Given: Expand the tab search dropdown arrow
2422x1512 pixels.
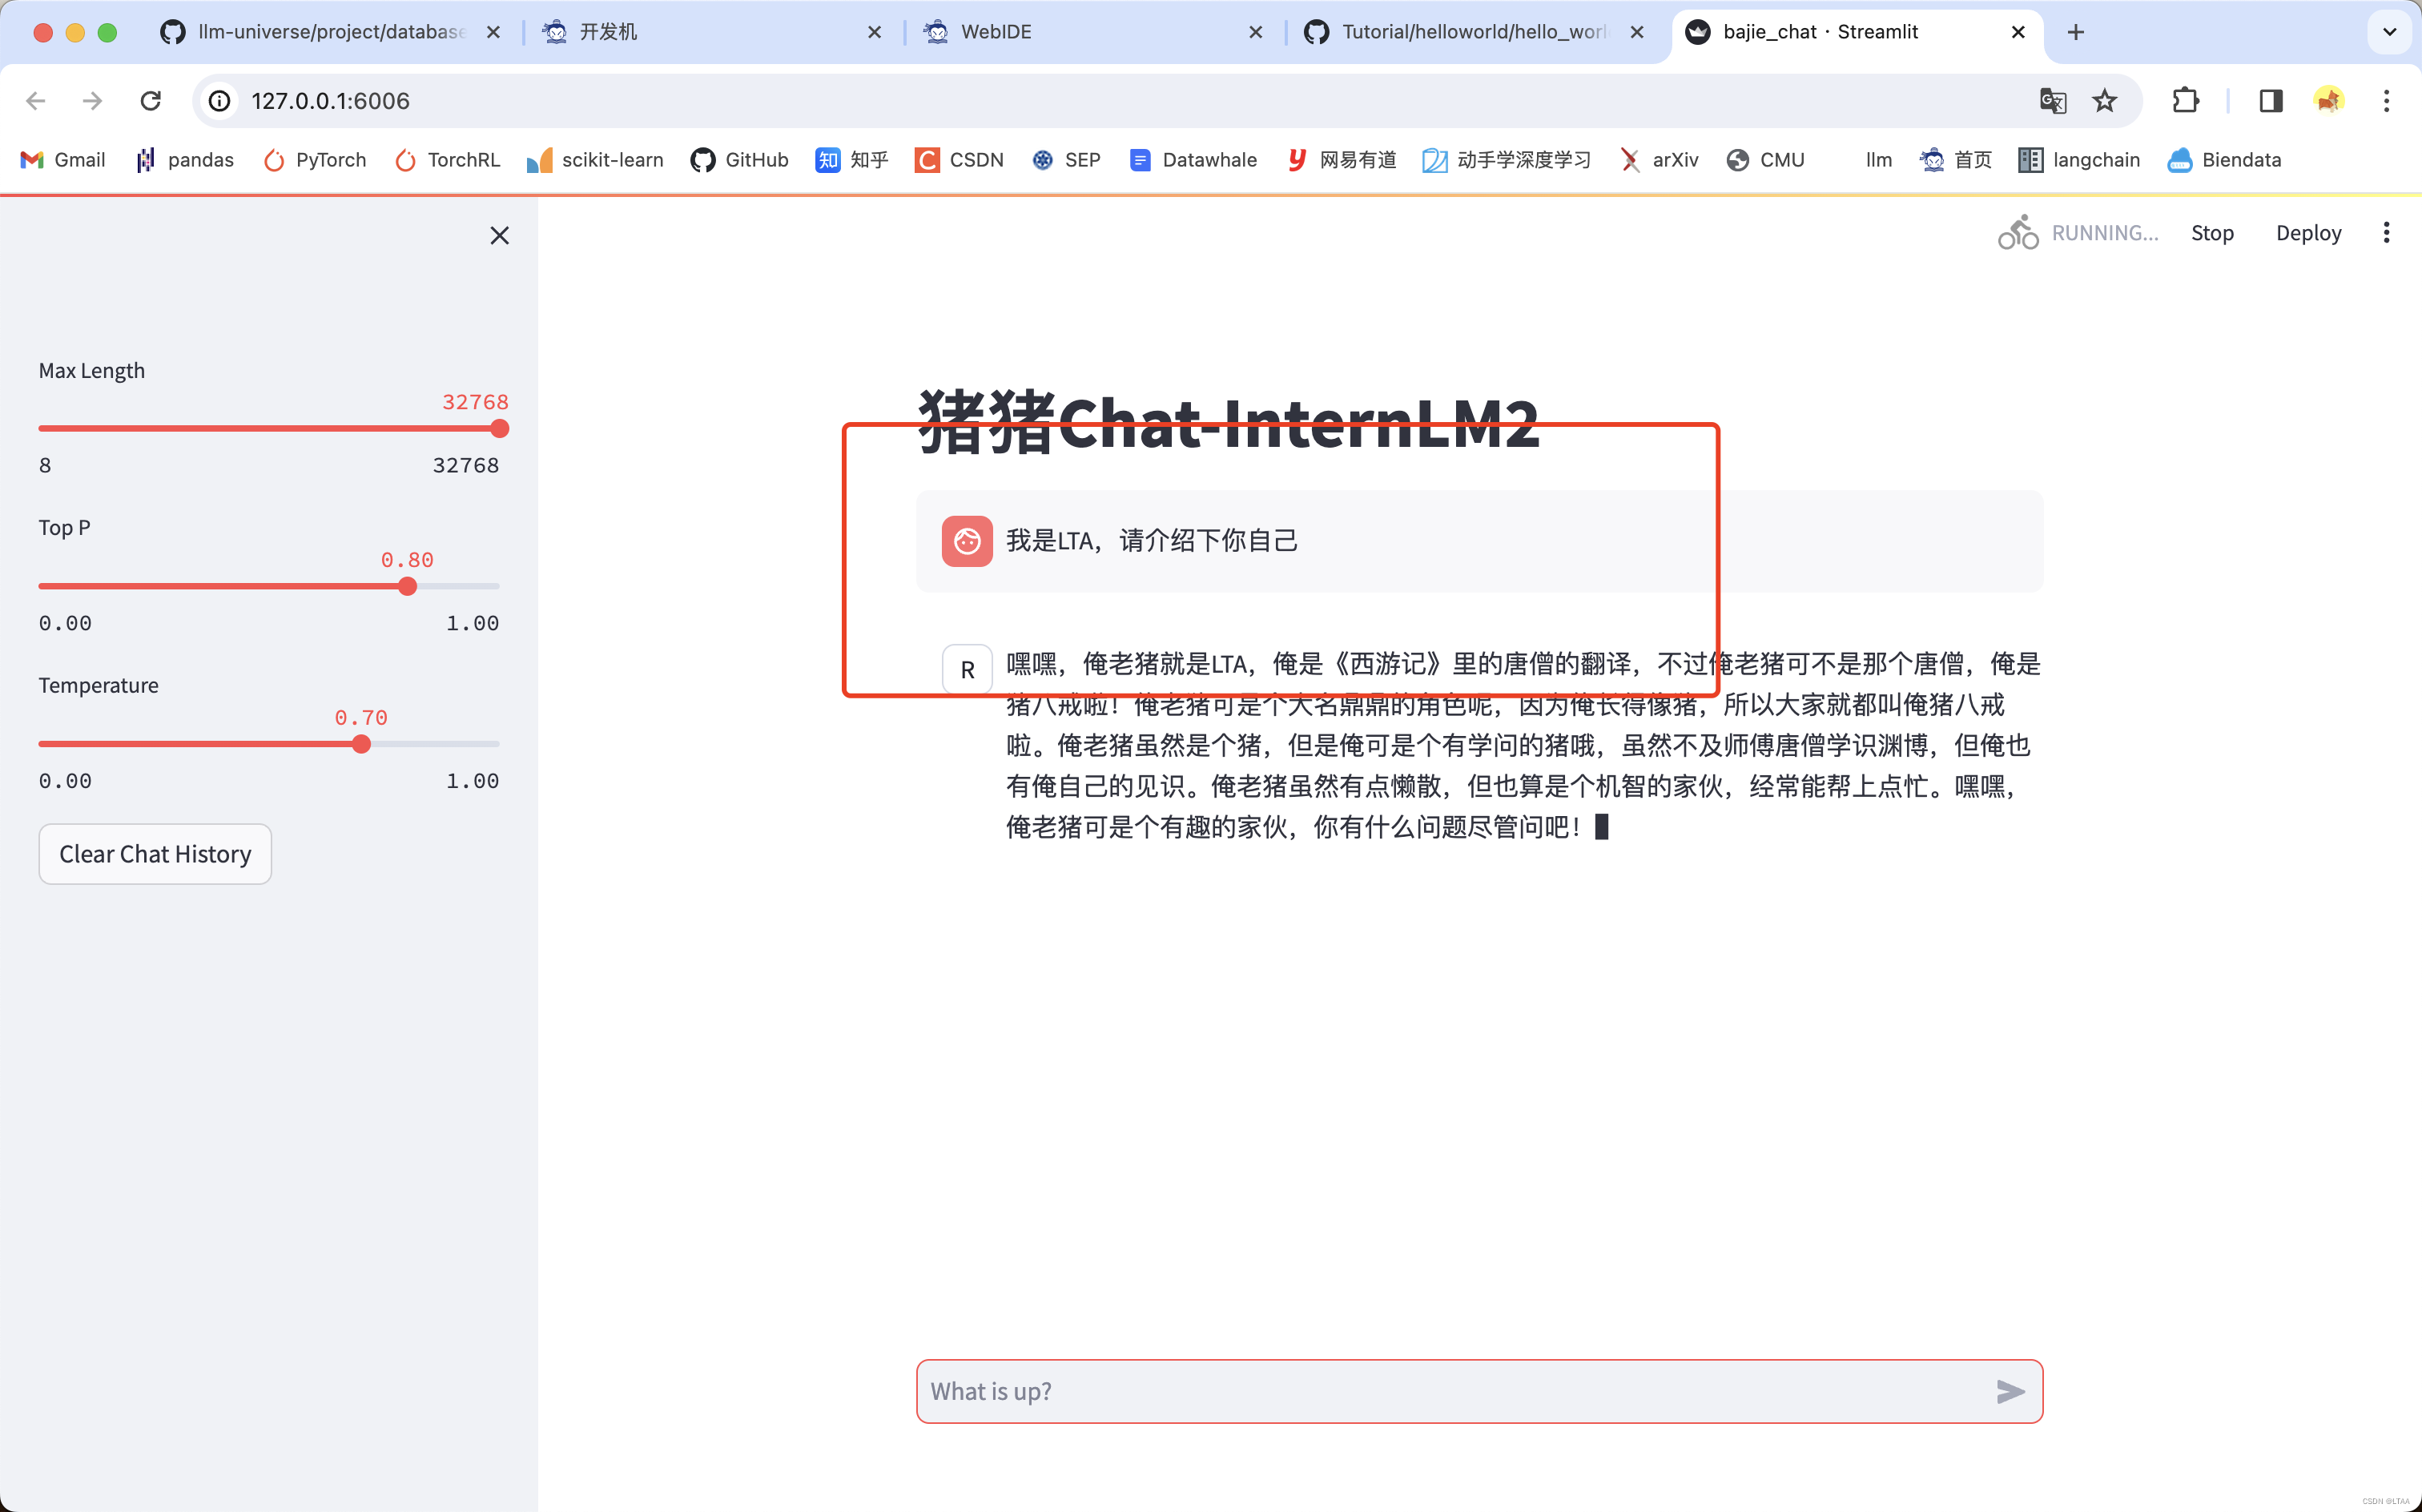Looking at the screenshot, I should point(2389,32).
